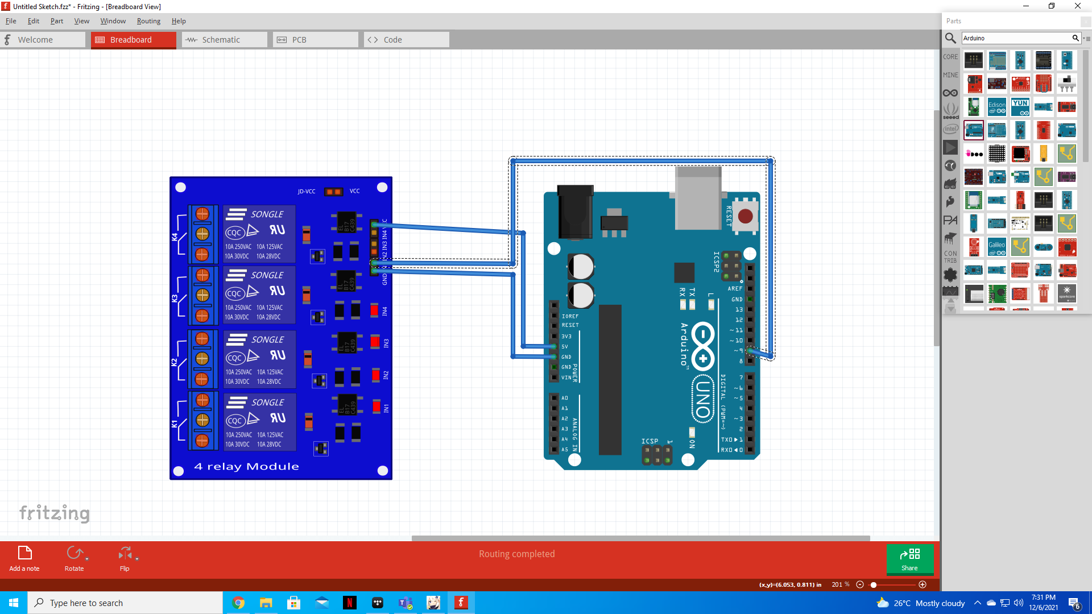Image resolution: width=1092 pixels, height=614 pixels.
Task: Open the Rotate dropdown arrow
Action: tap(87, 559)
